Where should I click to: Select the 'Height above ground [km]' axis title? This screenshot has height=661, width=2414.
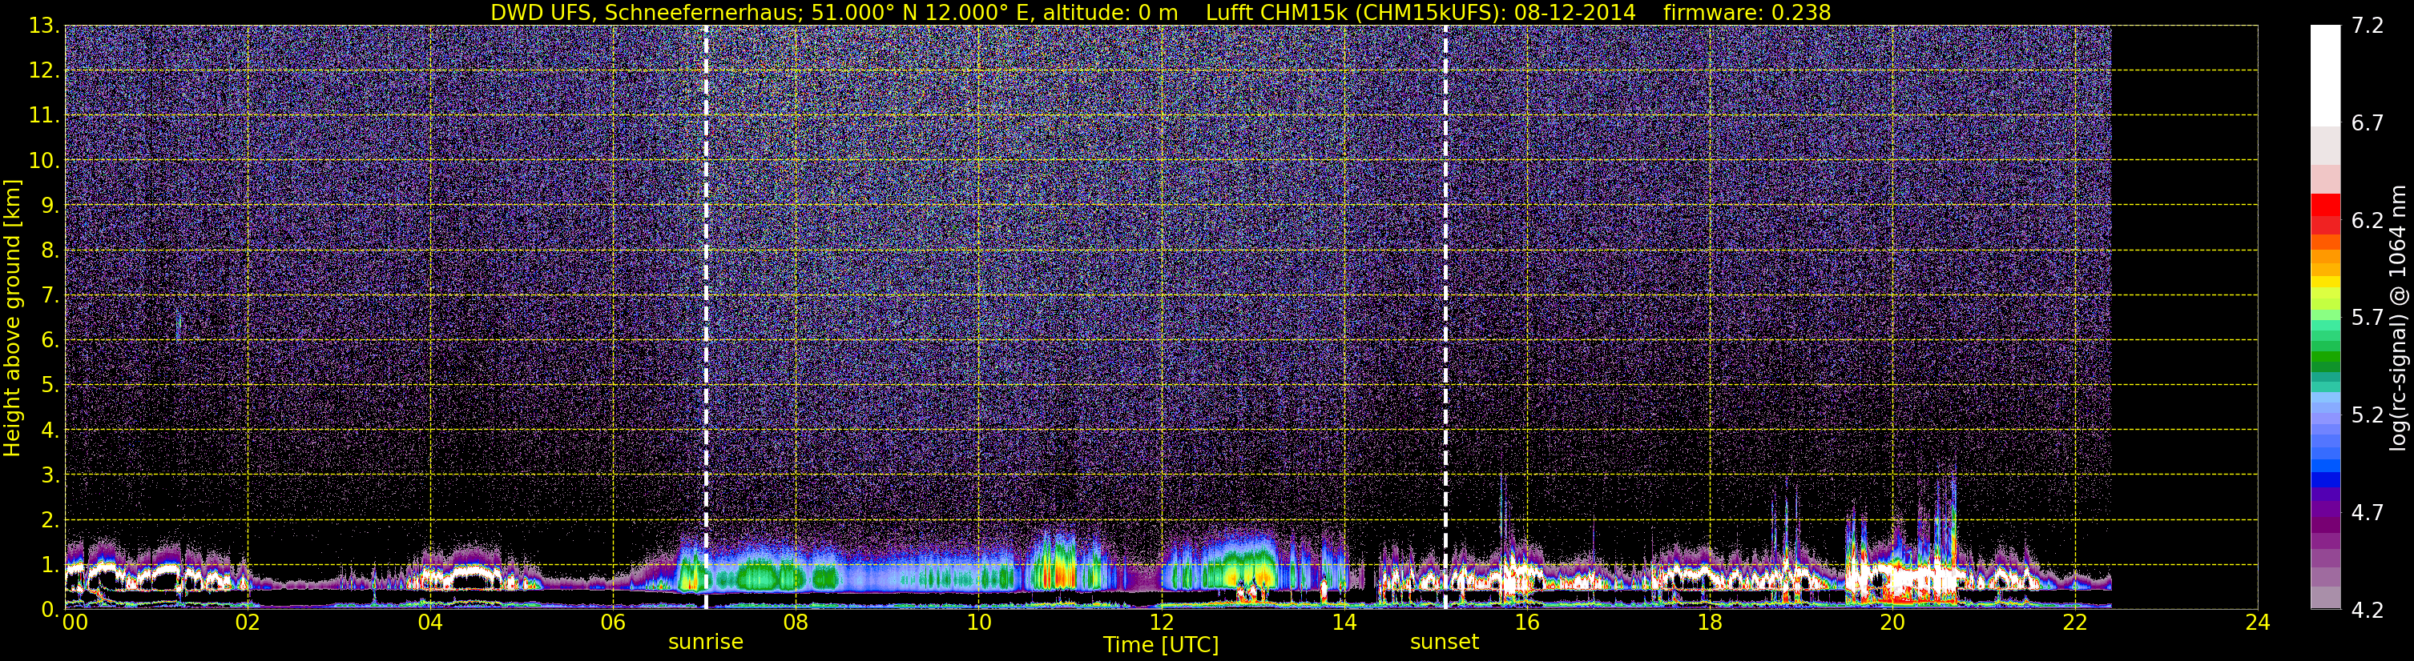(x=12, y=318)
